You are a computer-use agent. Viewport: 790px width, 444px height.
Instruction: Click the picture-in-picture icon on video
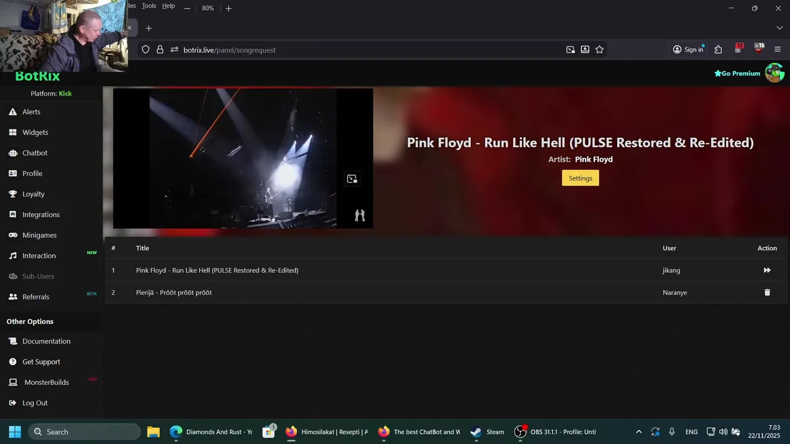pos(352,179)
